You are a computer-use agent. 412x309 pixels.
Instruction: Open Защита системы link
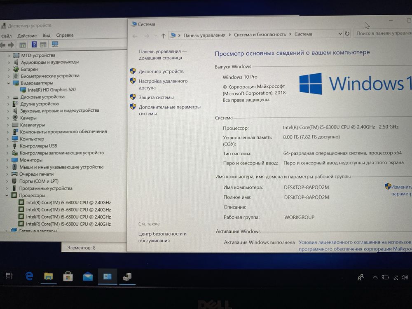(x=156, y=98)
